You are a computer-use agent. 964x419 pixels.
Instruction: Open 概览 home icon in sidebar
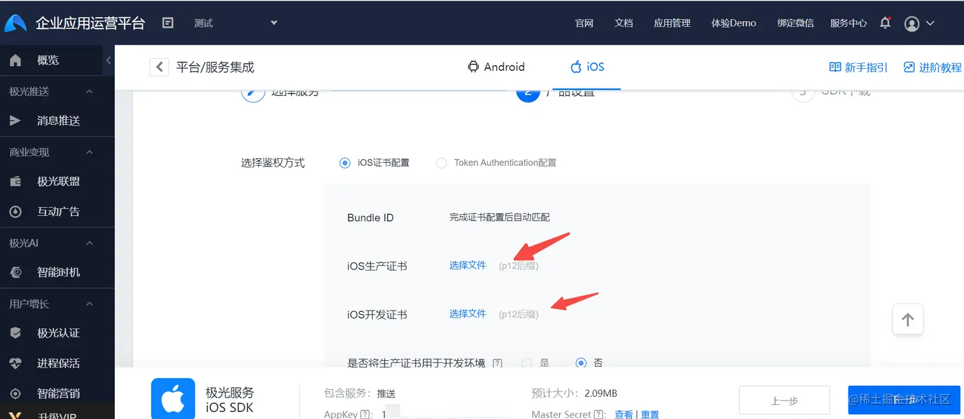15,60
